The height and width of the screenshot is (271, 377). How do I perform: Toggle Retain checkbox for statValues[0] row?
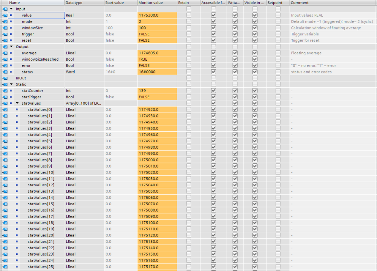coord(189,110)
